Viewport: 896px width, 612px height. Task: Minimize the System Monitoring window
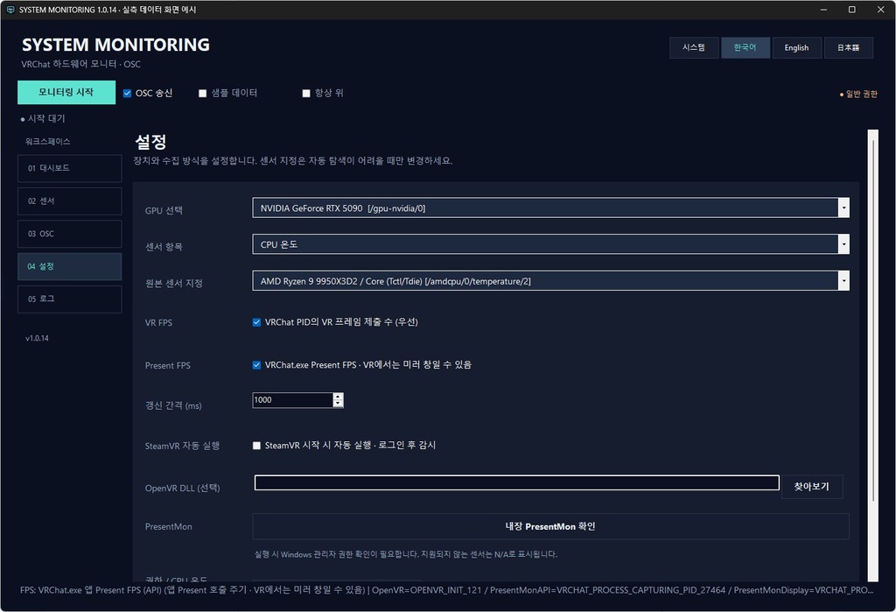[x=823, y=10]
